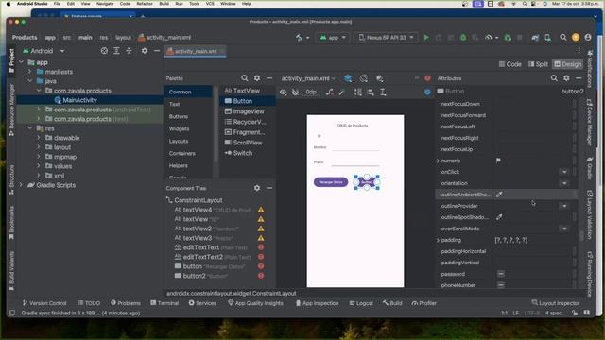Pick color for outlineAmbientShadowColor eyedropper

(x=499, y=195)
